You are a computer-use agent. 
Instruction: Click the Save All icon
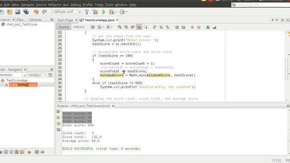pos(26,12)
